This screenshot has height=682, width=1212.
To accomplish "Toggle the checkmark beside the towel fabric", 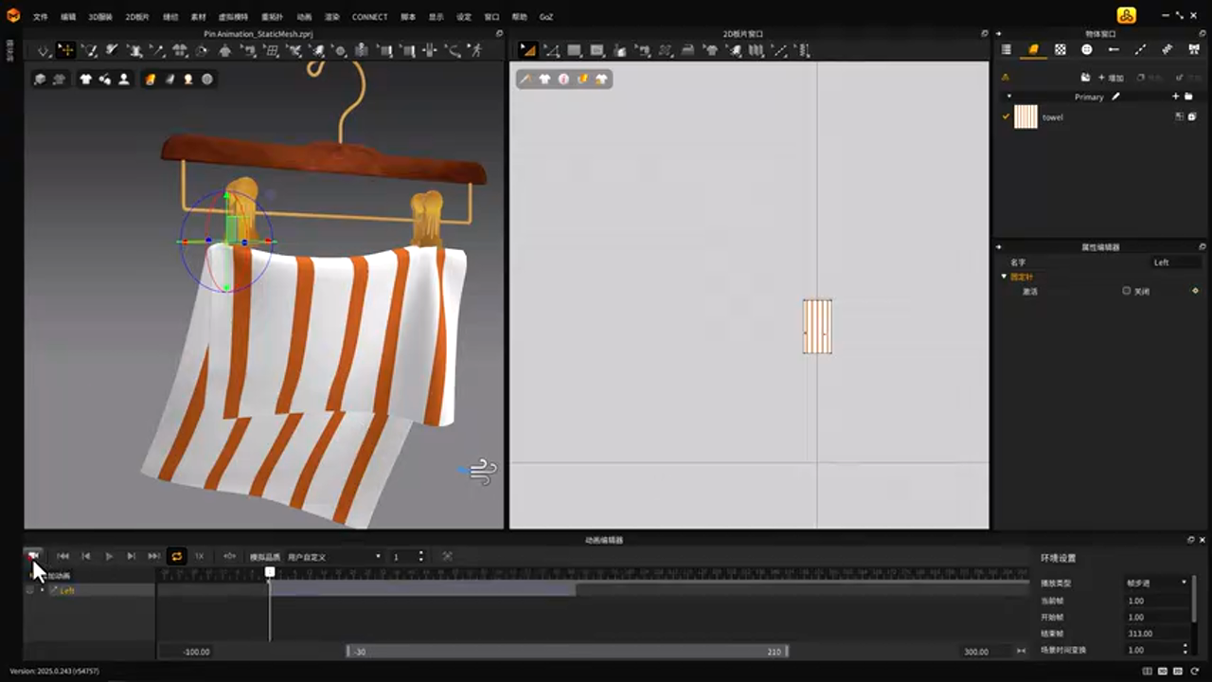I will [x=1006, y=117].
